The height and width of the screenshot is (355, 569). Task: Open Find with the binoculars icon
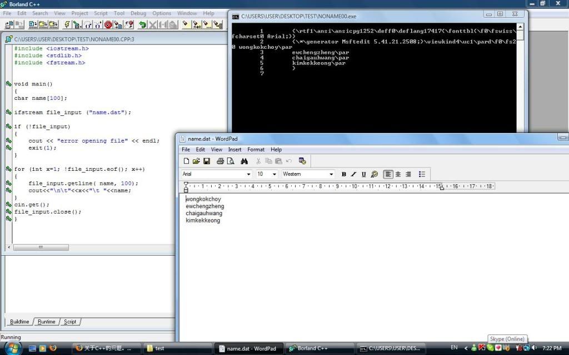pos(244,161)
